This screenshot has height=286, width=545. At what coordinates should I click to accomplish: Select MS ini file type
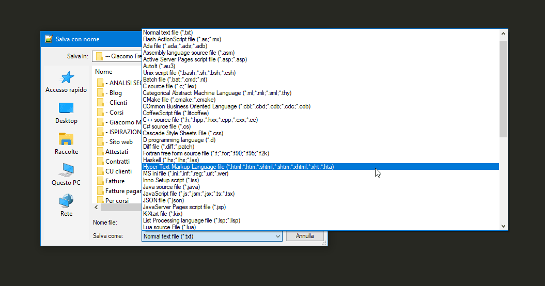[320, 173]
